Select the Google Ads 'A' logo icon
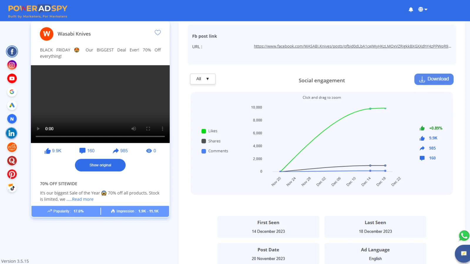 12,105
